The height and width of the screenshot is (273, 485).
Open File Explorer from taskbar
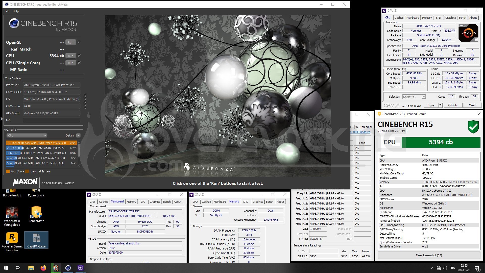tap(31, 268)
